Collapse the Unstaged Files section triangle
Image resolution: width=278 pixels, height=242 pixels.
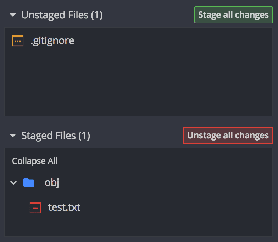click(x=13, y=15)
